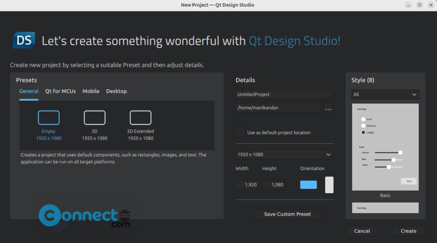Select the Empty preset icon
Viewport: 437px width, 243px height.
(x=49, y=117)
